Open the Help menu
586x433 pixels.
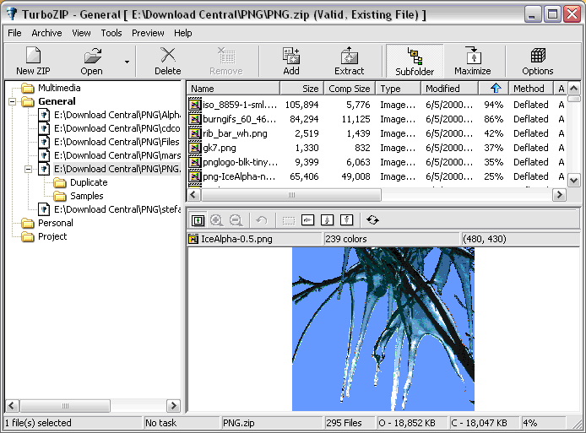(x=183, y=33)
